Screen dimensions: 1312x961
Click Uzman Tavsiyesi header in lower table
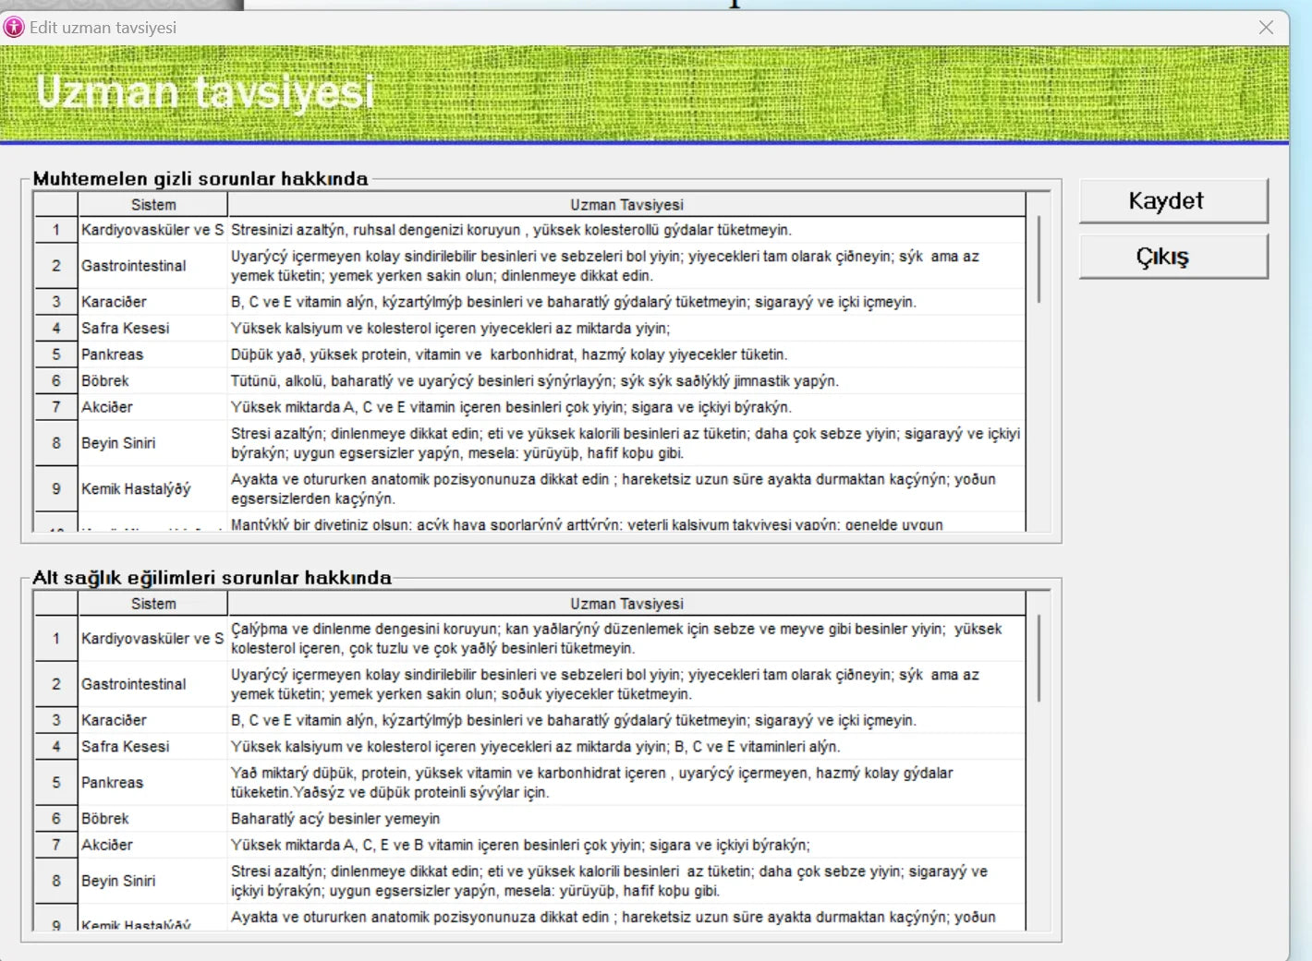click(626, 604)
